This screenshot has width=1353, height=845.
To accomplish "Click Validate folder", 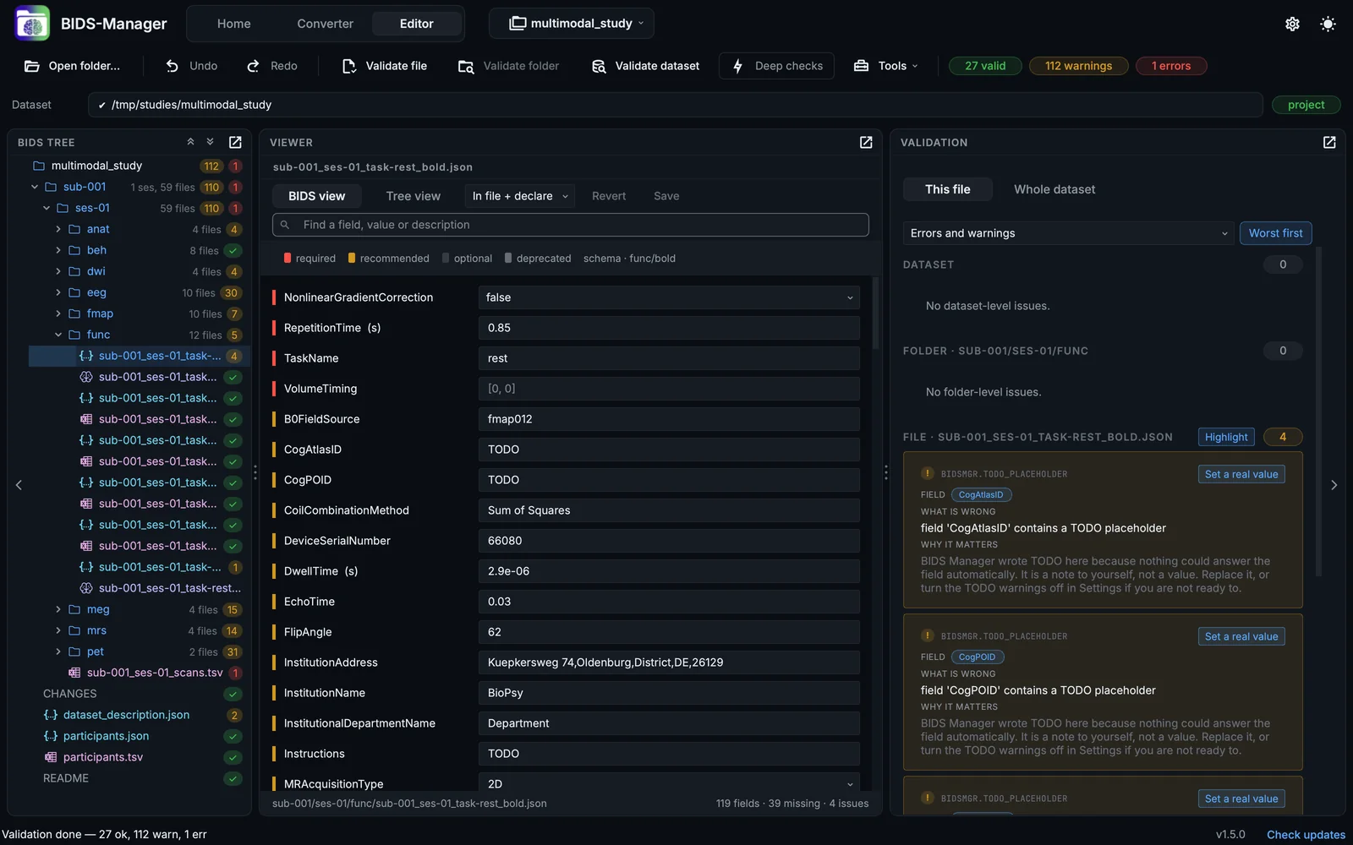I will pos(508,66).
